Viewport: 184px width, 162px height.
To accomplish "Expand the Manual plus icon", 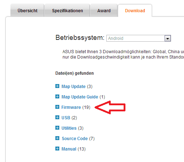I will click(57, 149).
